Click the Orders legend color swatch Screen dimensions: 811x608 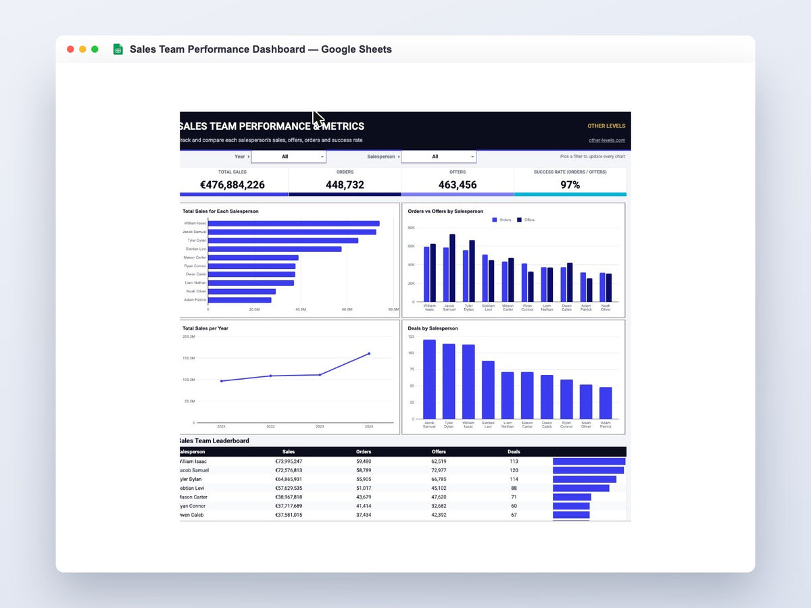coord(495,220)
